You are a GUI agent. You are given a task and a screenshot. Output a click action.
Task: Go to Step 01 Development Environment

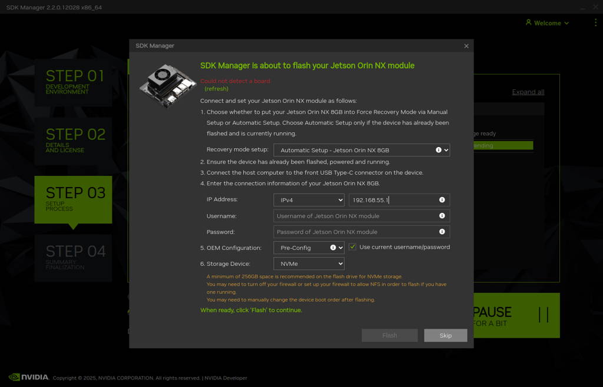[x=73, y=82]
